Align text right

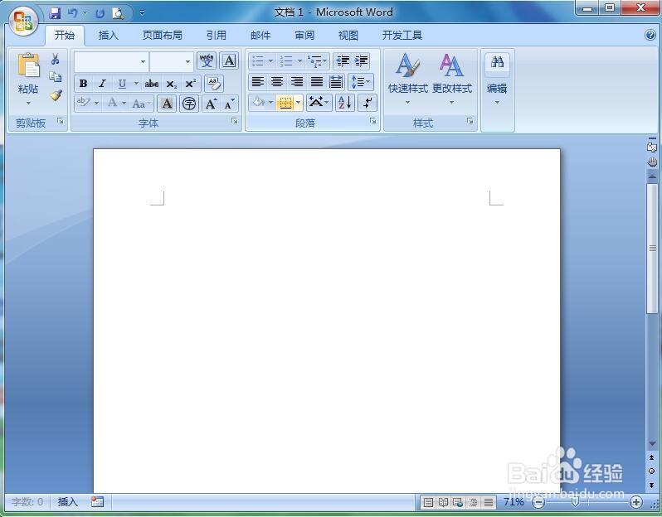click(297, 81)
